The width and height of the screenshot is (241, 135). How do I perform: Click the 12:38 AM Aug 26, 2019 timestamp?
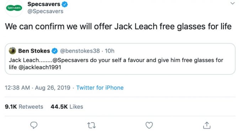point(38,88)
